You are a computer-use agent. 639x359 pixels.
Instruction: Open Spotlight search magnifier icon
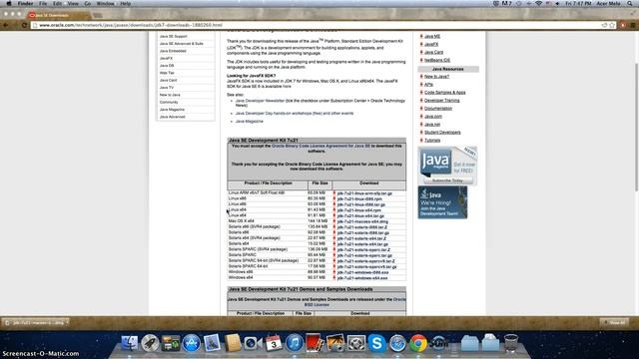[630, 3]
